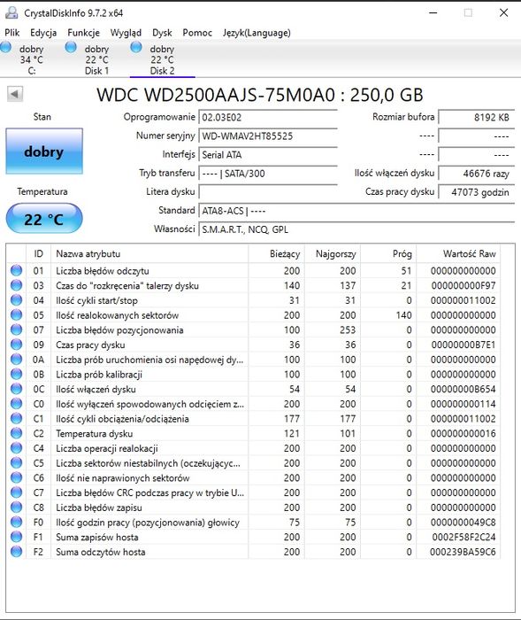Open the Dysk menu
The width and height of the screenshot is (521, 620).
pyautogui.click(x=162, y=33)
